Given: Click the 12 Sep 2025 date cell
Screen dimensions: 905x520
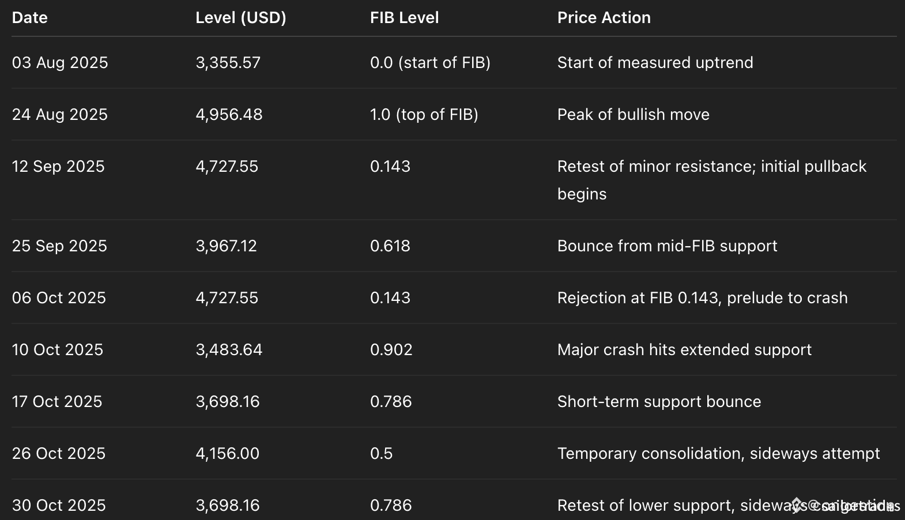Looking at the screenshot, I should pyautogui.click(x=58, y=167).
